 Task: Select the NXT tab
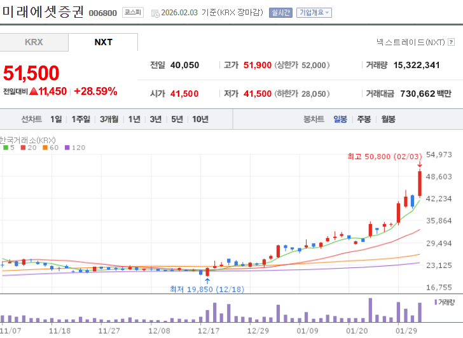pos(103,42)
